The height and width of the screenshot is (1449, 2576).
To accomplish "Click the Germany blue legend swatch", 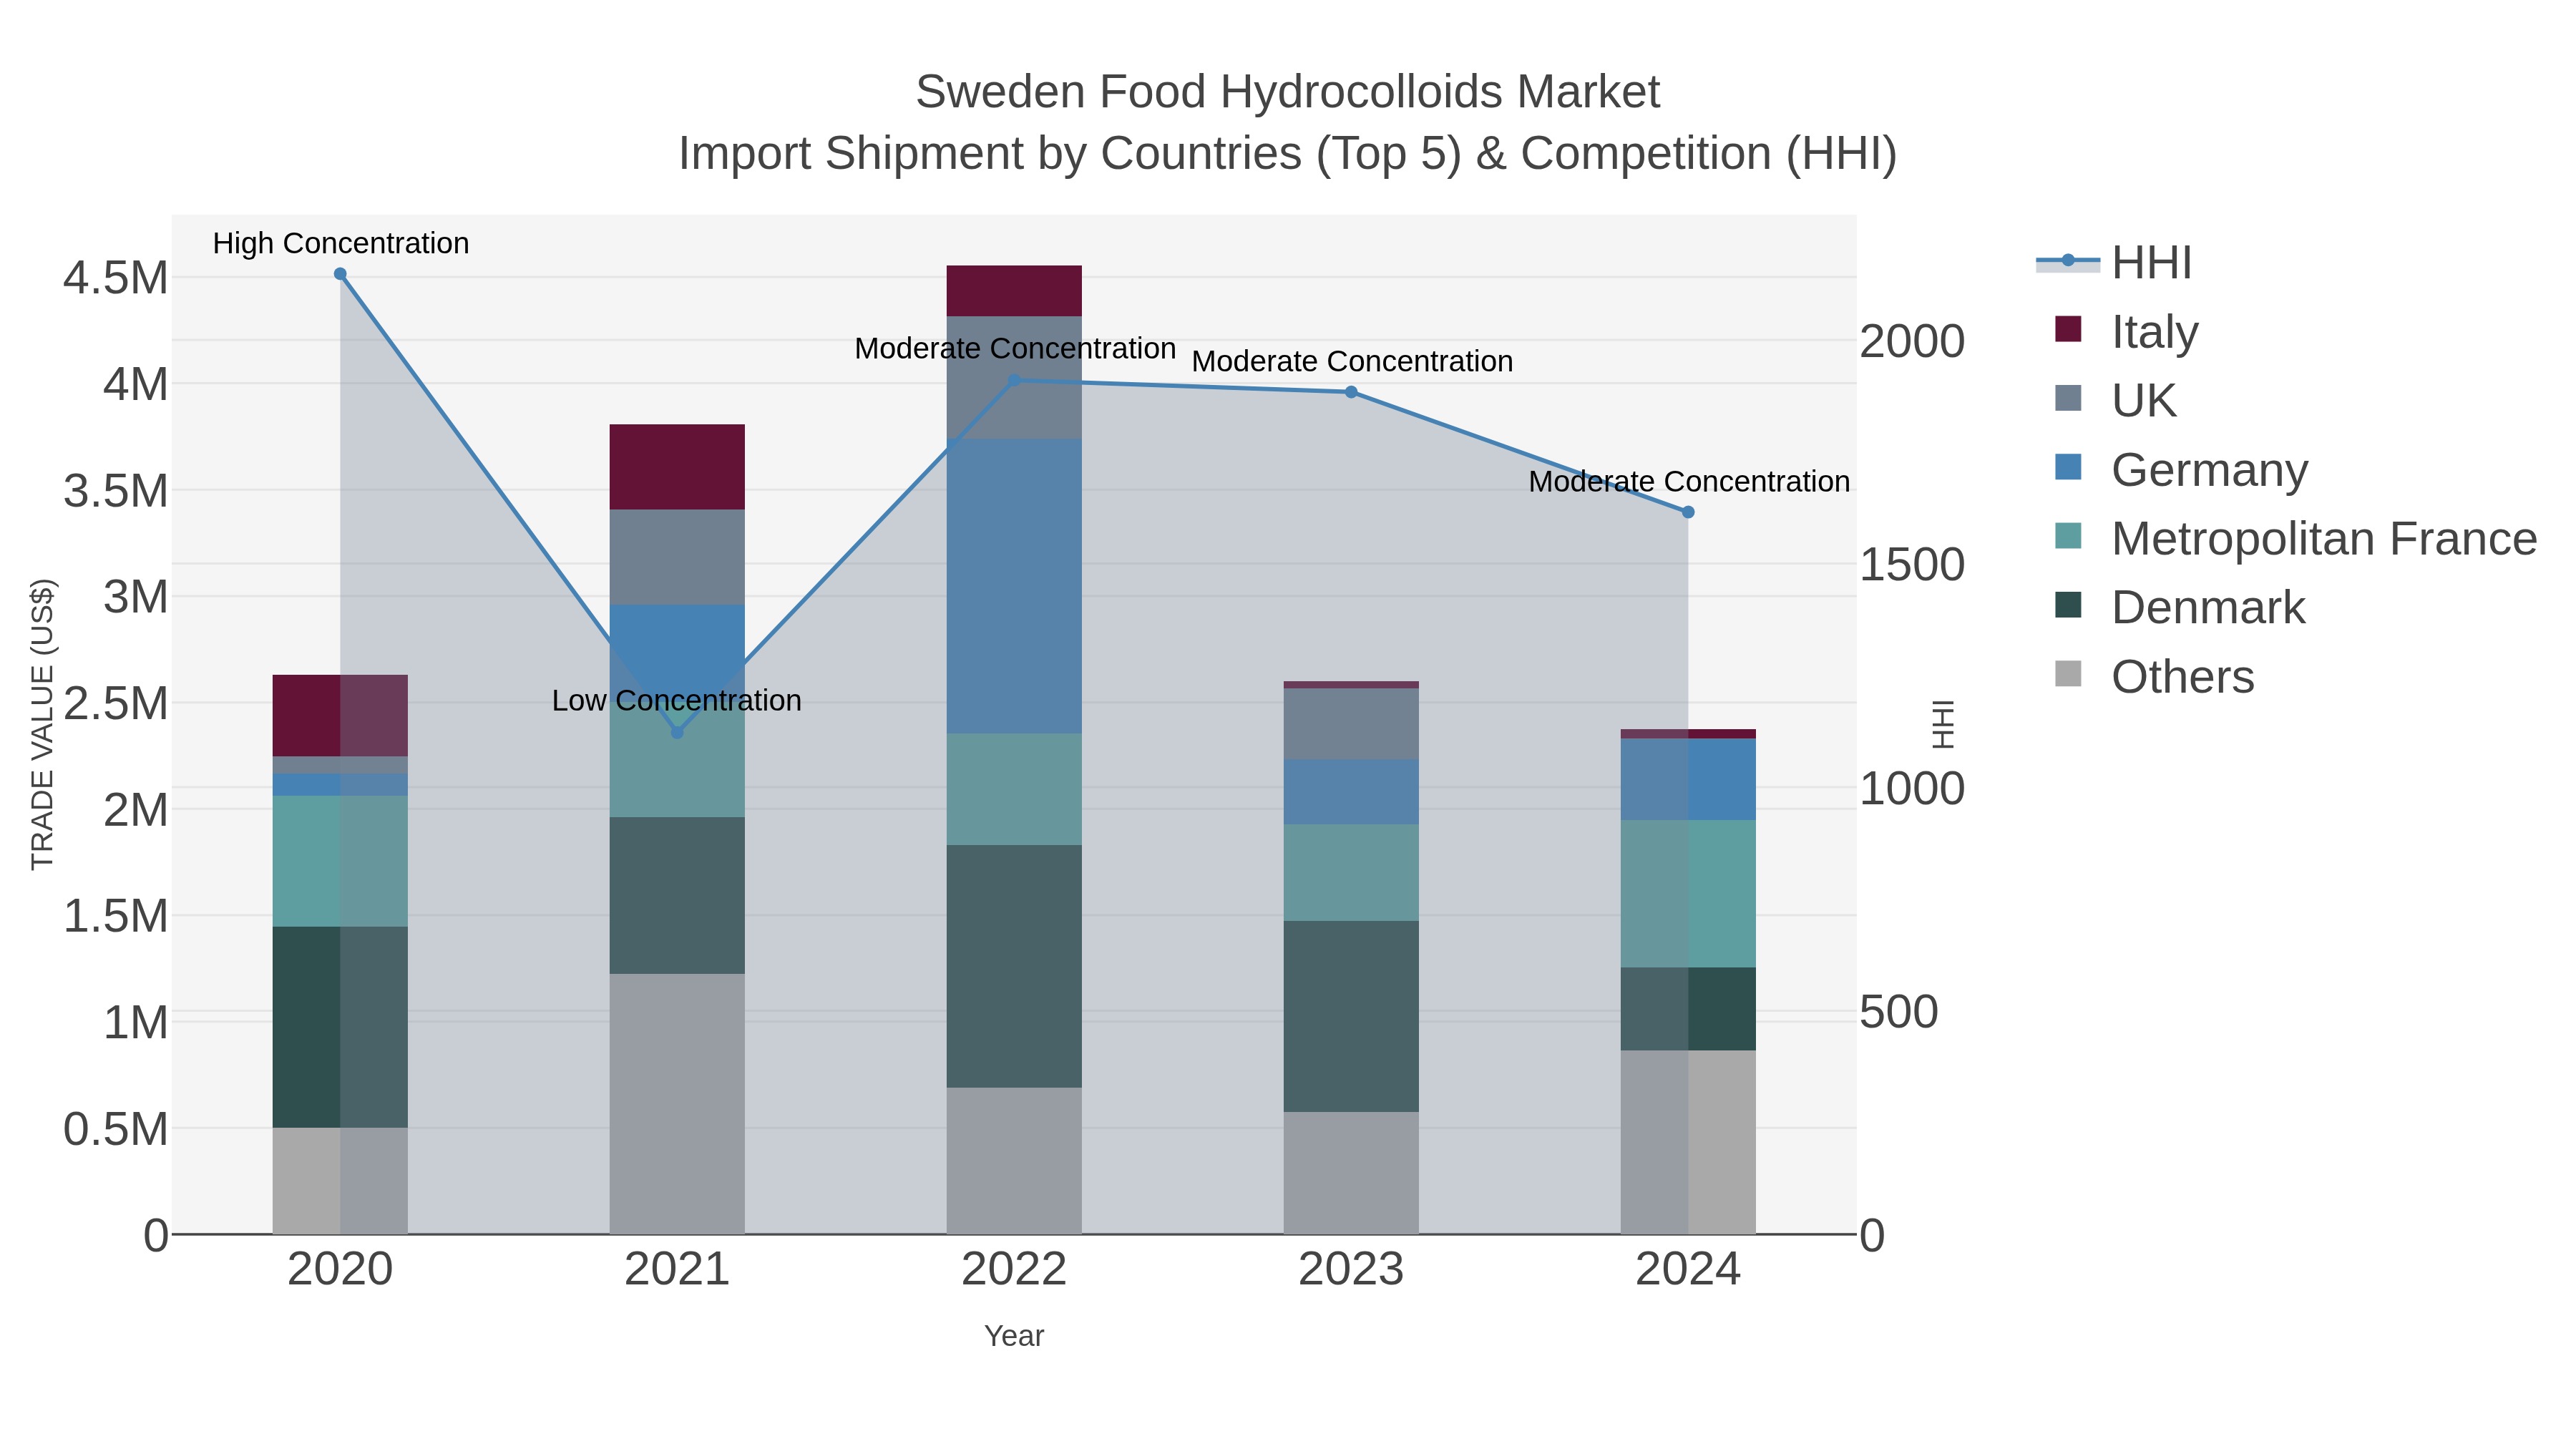I will [2068, 467].
